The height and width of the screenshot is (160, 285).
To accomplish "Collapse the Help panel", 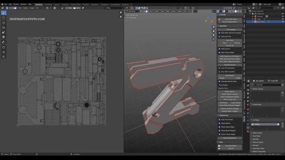I will pos(220,142).
